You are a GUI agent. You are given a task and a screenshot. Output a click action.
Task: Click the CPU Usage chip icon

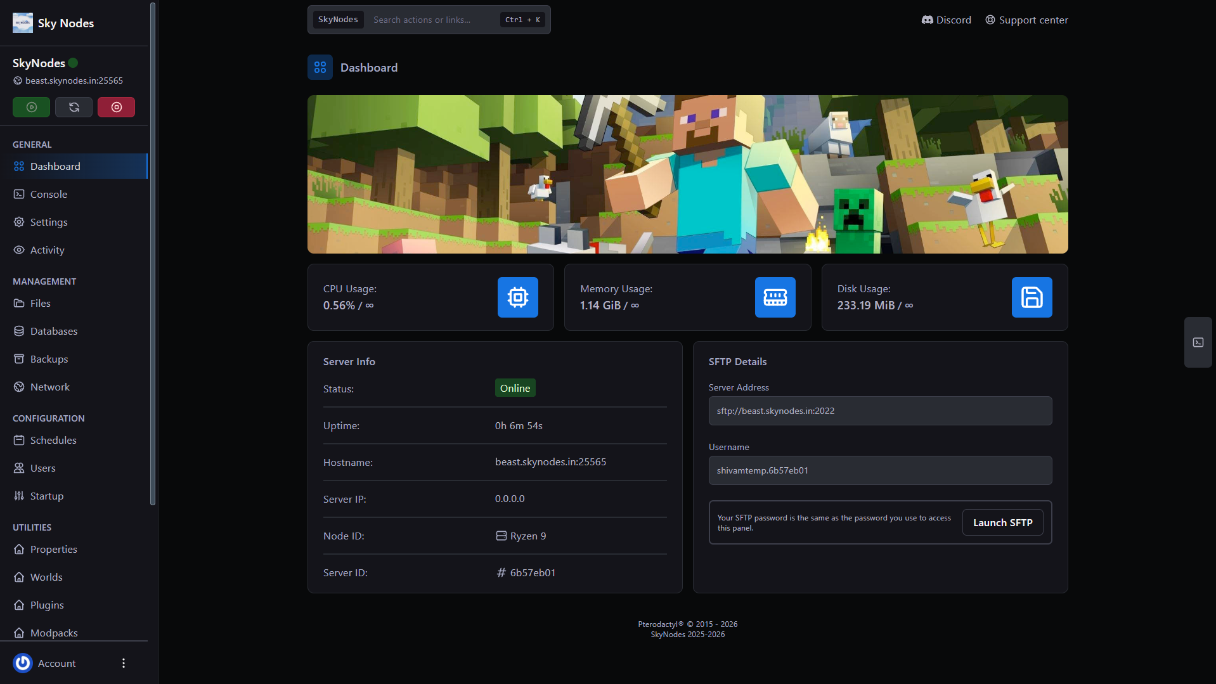[518, 297]
